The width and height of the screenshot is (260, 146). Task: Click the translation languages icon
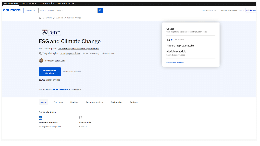[40, 53]
